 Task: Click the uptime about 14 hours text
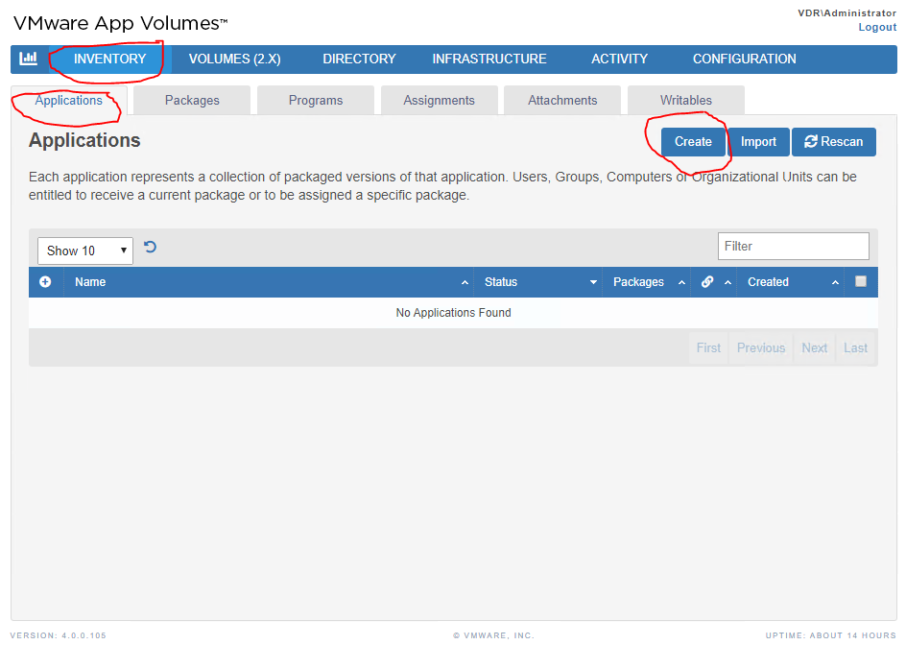831,635
